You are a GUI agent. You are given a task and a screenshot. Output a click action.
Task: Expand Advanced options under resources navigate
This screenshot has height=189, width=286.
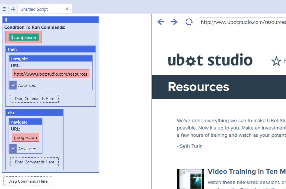(13, 85)
